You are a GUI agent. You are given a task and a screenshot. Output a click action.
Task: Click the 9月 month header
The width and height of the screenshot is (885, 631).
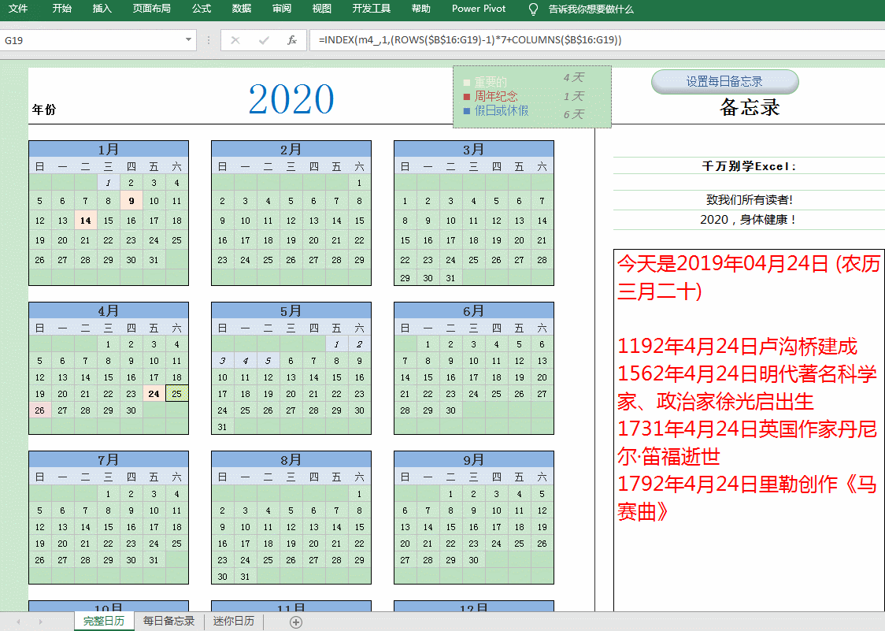[x=473, y=460]
